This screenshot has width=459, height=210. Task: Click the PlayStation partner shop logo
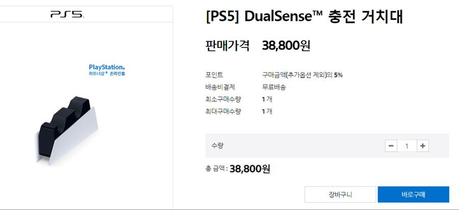pyautogui.click(x=107, y=70)
